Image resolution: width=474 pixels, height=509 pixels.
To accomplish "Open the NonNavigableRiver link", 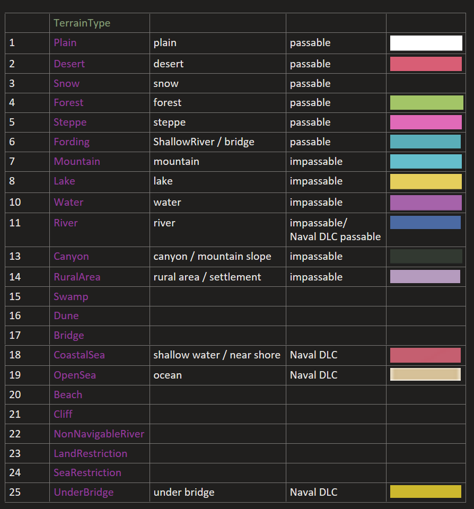I will point(99,434).
